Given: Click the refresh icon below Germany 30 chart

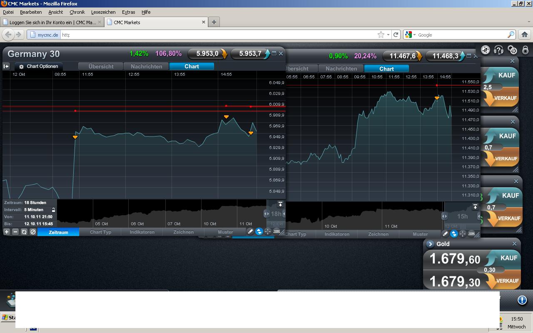Looking at the screenshot, I should pyautogui.click(x=24, y=232).
